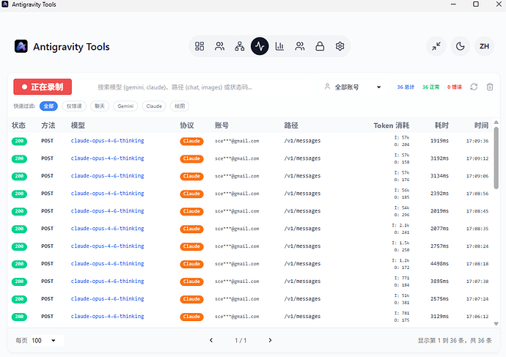
Task: Click the scrollbar up arrow of the table
Action: click(496, 122)
